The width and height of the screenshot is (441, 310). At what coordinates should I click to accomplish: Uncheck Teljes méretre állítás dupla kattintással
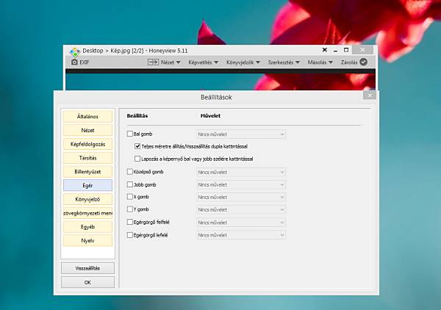(137, 146)
